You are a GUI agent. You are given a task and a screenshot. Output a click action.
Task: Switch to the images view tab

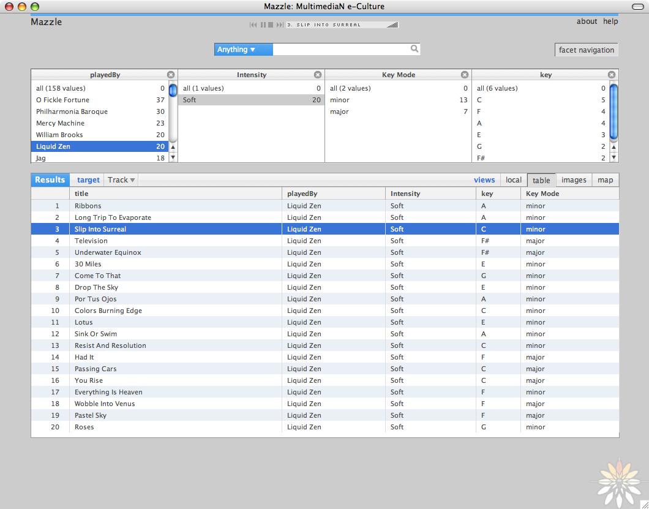click(573, 179)
